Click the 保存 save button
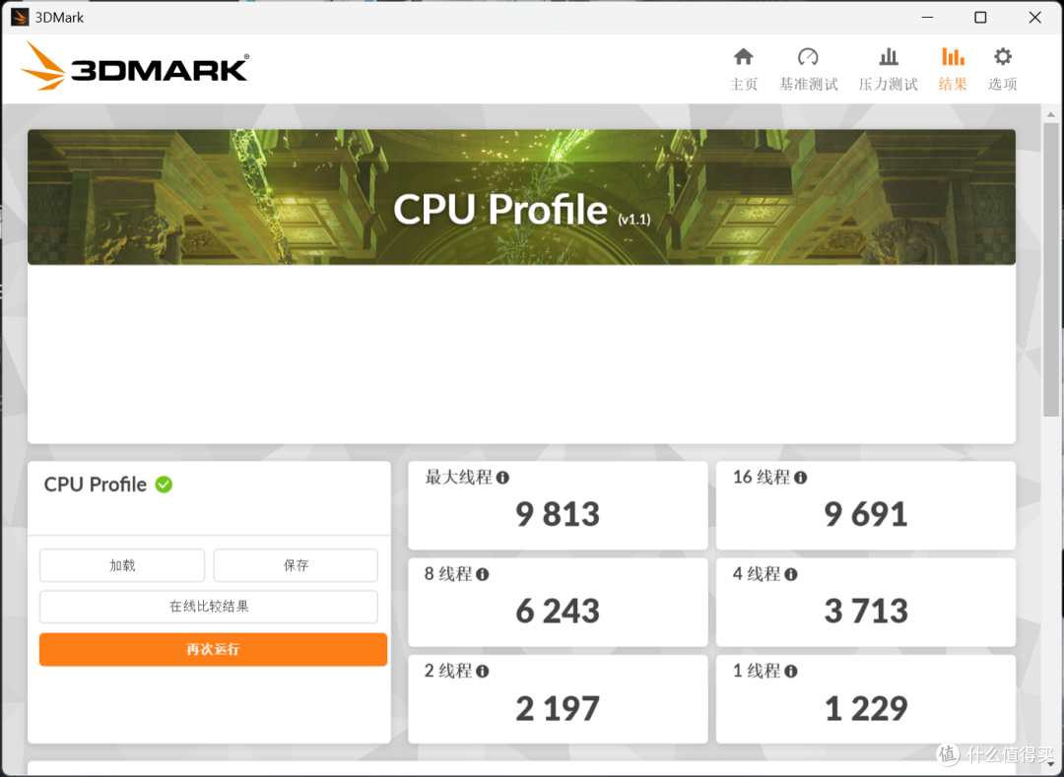This screenshot has height=777, width=1064. click(296, 565)
